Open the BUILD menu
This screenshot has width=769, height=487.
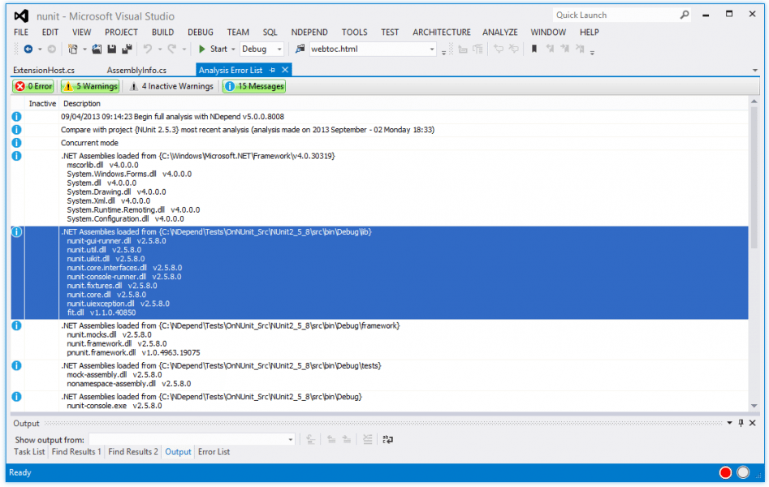click(x=162, y=32)
